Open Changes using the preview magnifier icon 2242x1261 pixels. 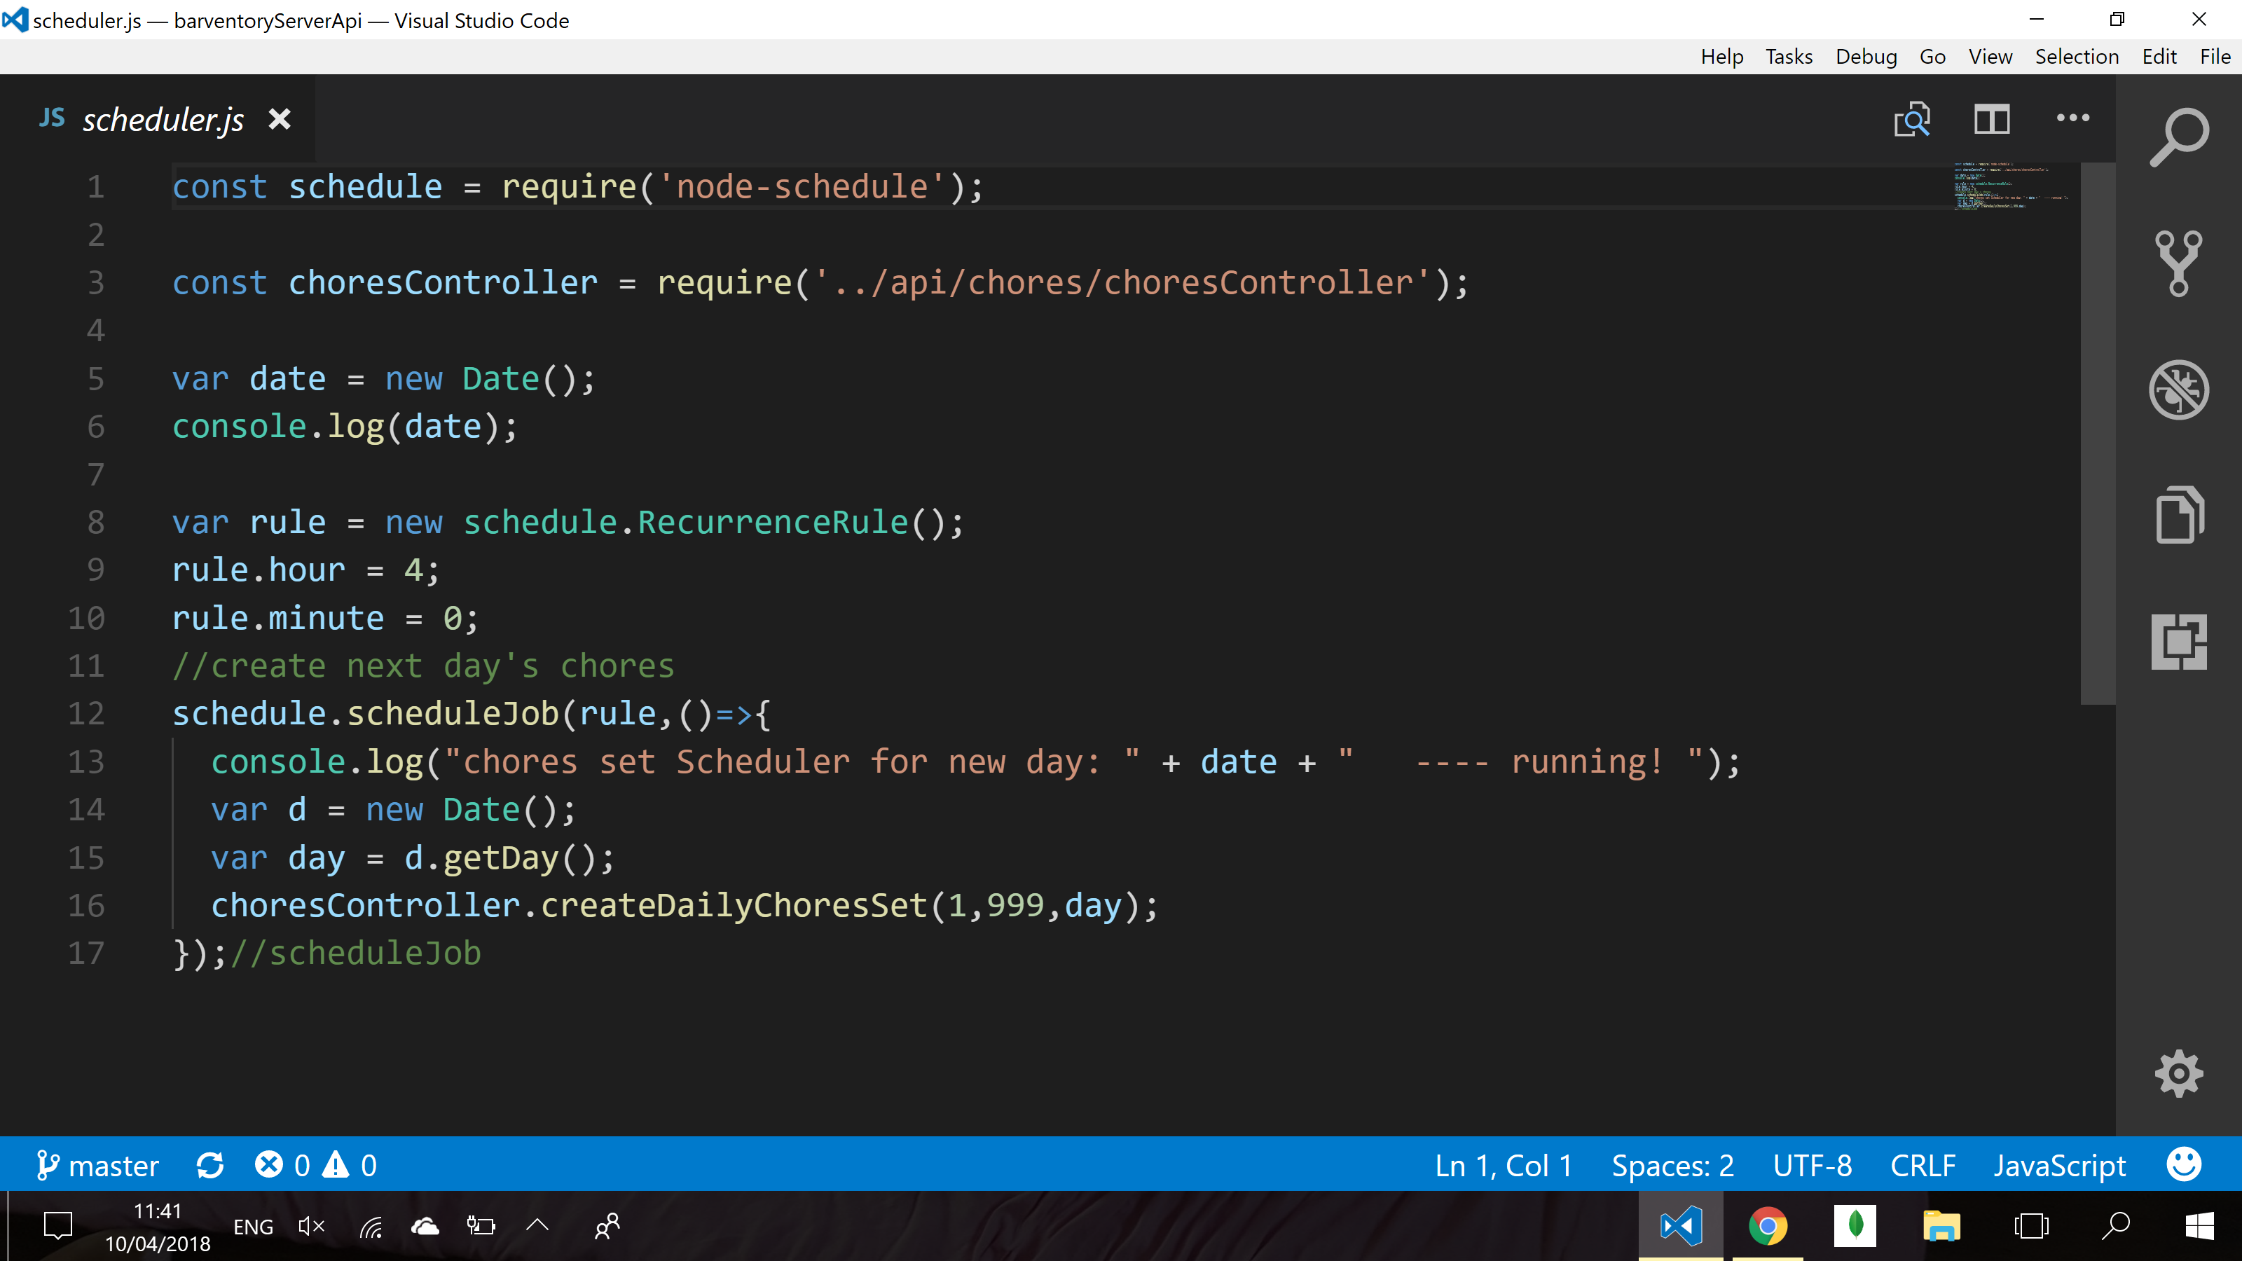pos(1912,119)
